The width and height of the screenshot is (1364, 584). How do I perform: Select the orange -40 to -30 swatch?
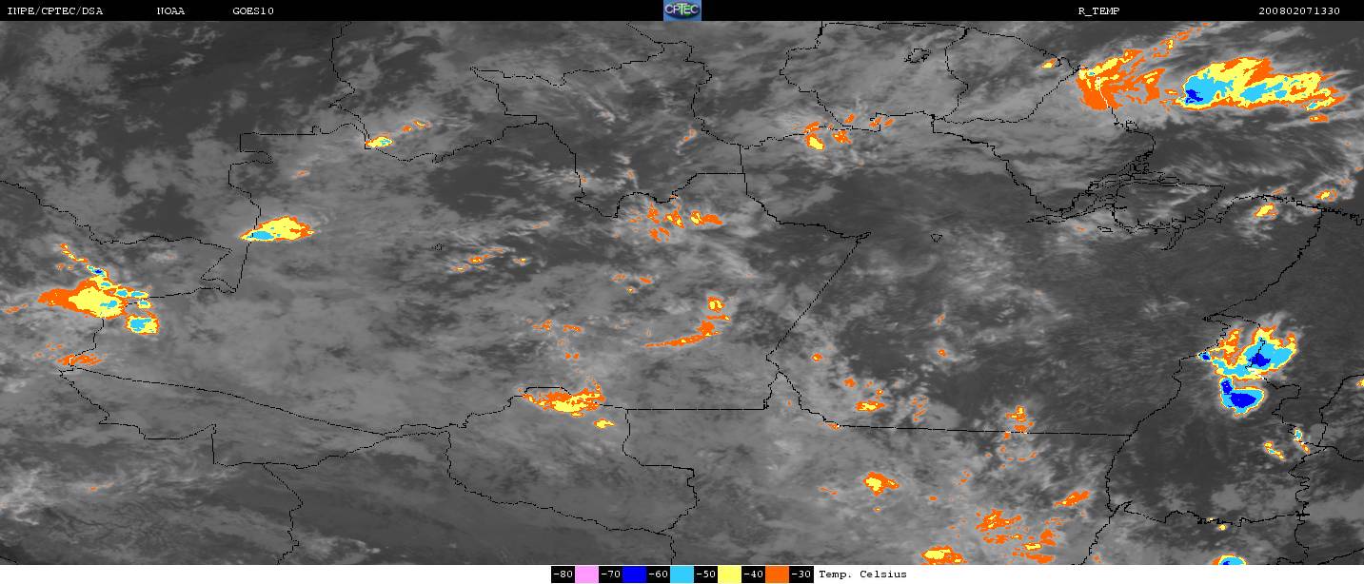pos(778,574)
